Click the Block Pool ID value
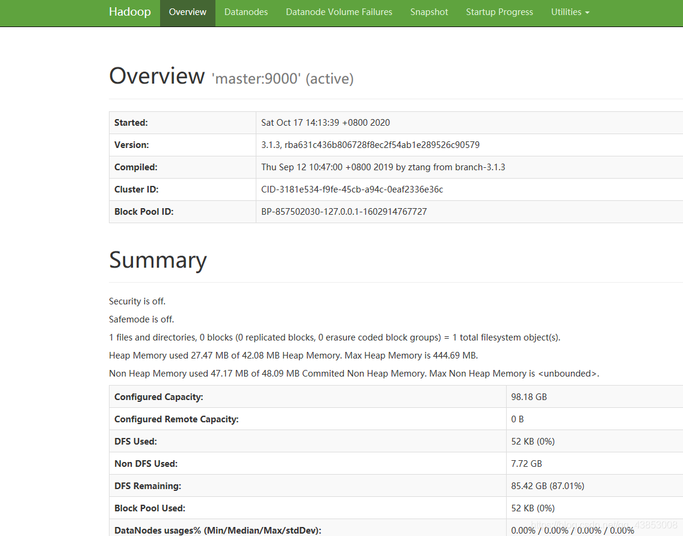 344,212
